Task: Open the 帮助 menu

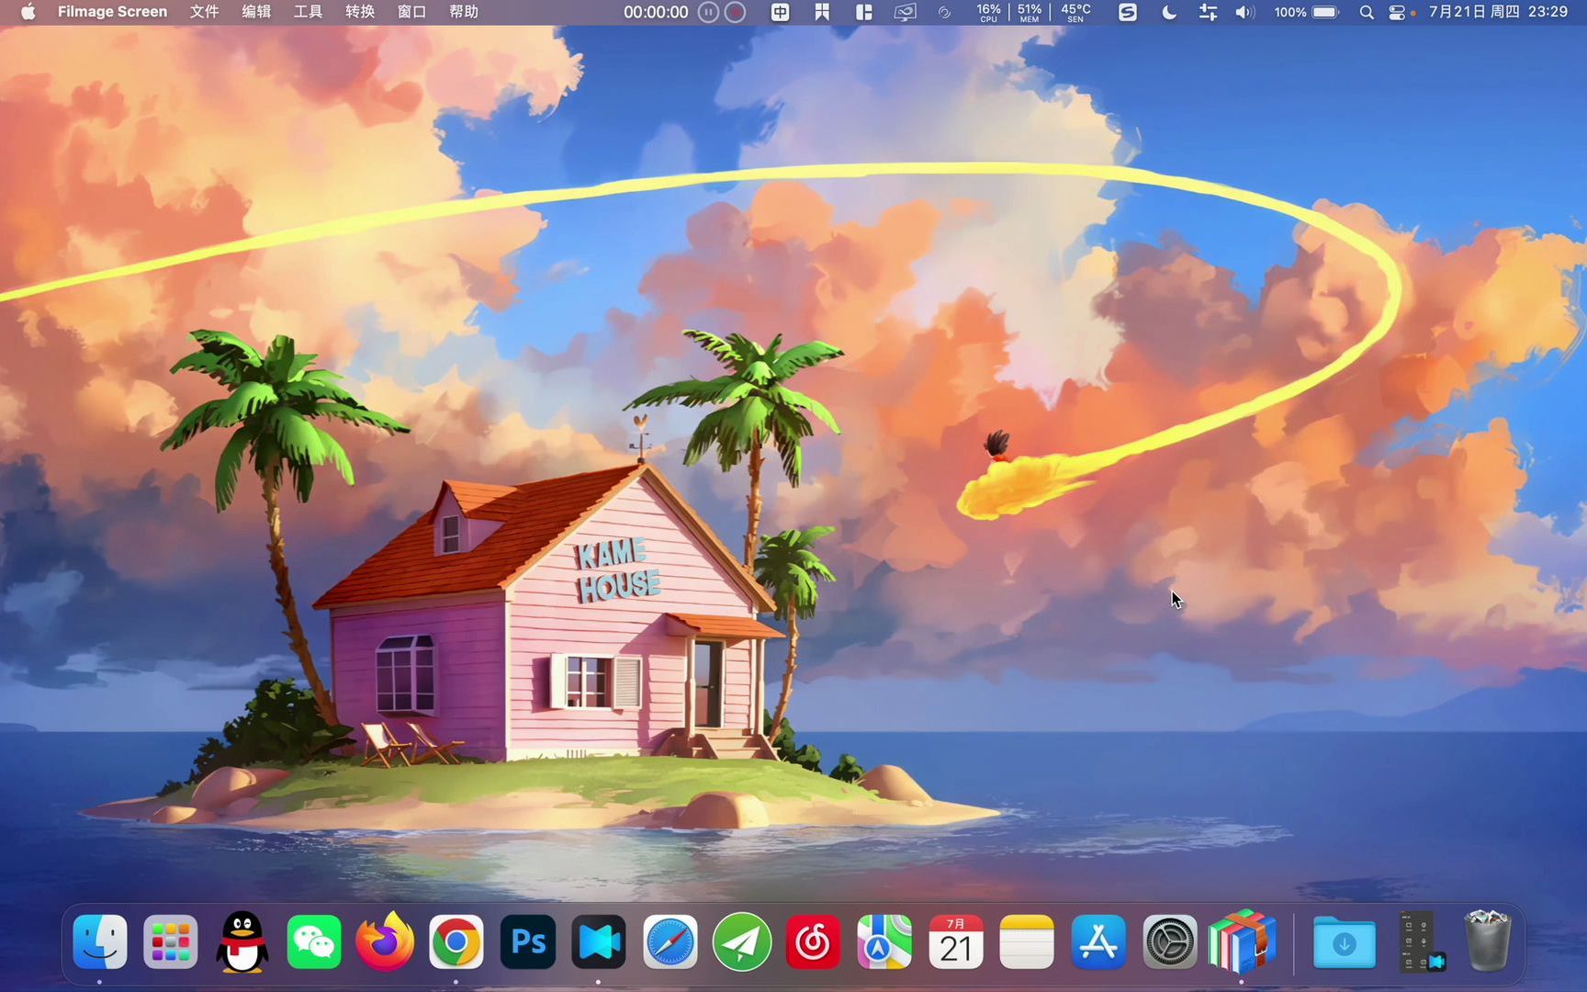Action: [464, 12]
